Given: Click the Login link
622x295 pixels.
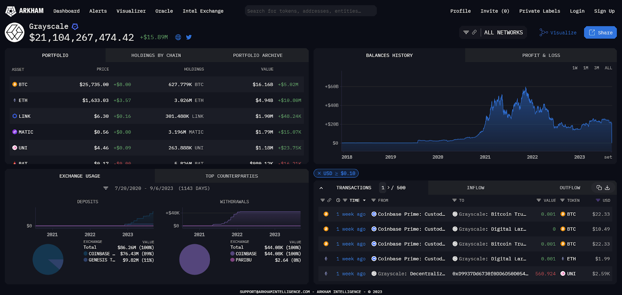Looking at the screenshot, I should click(x=577, y=11).
